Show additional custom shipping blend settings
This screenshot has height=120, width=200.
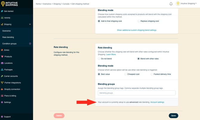point(137,30)
